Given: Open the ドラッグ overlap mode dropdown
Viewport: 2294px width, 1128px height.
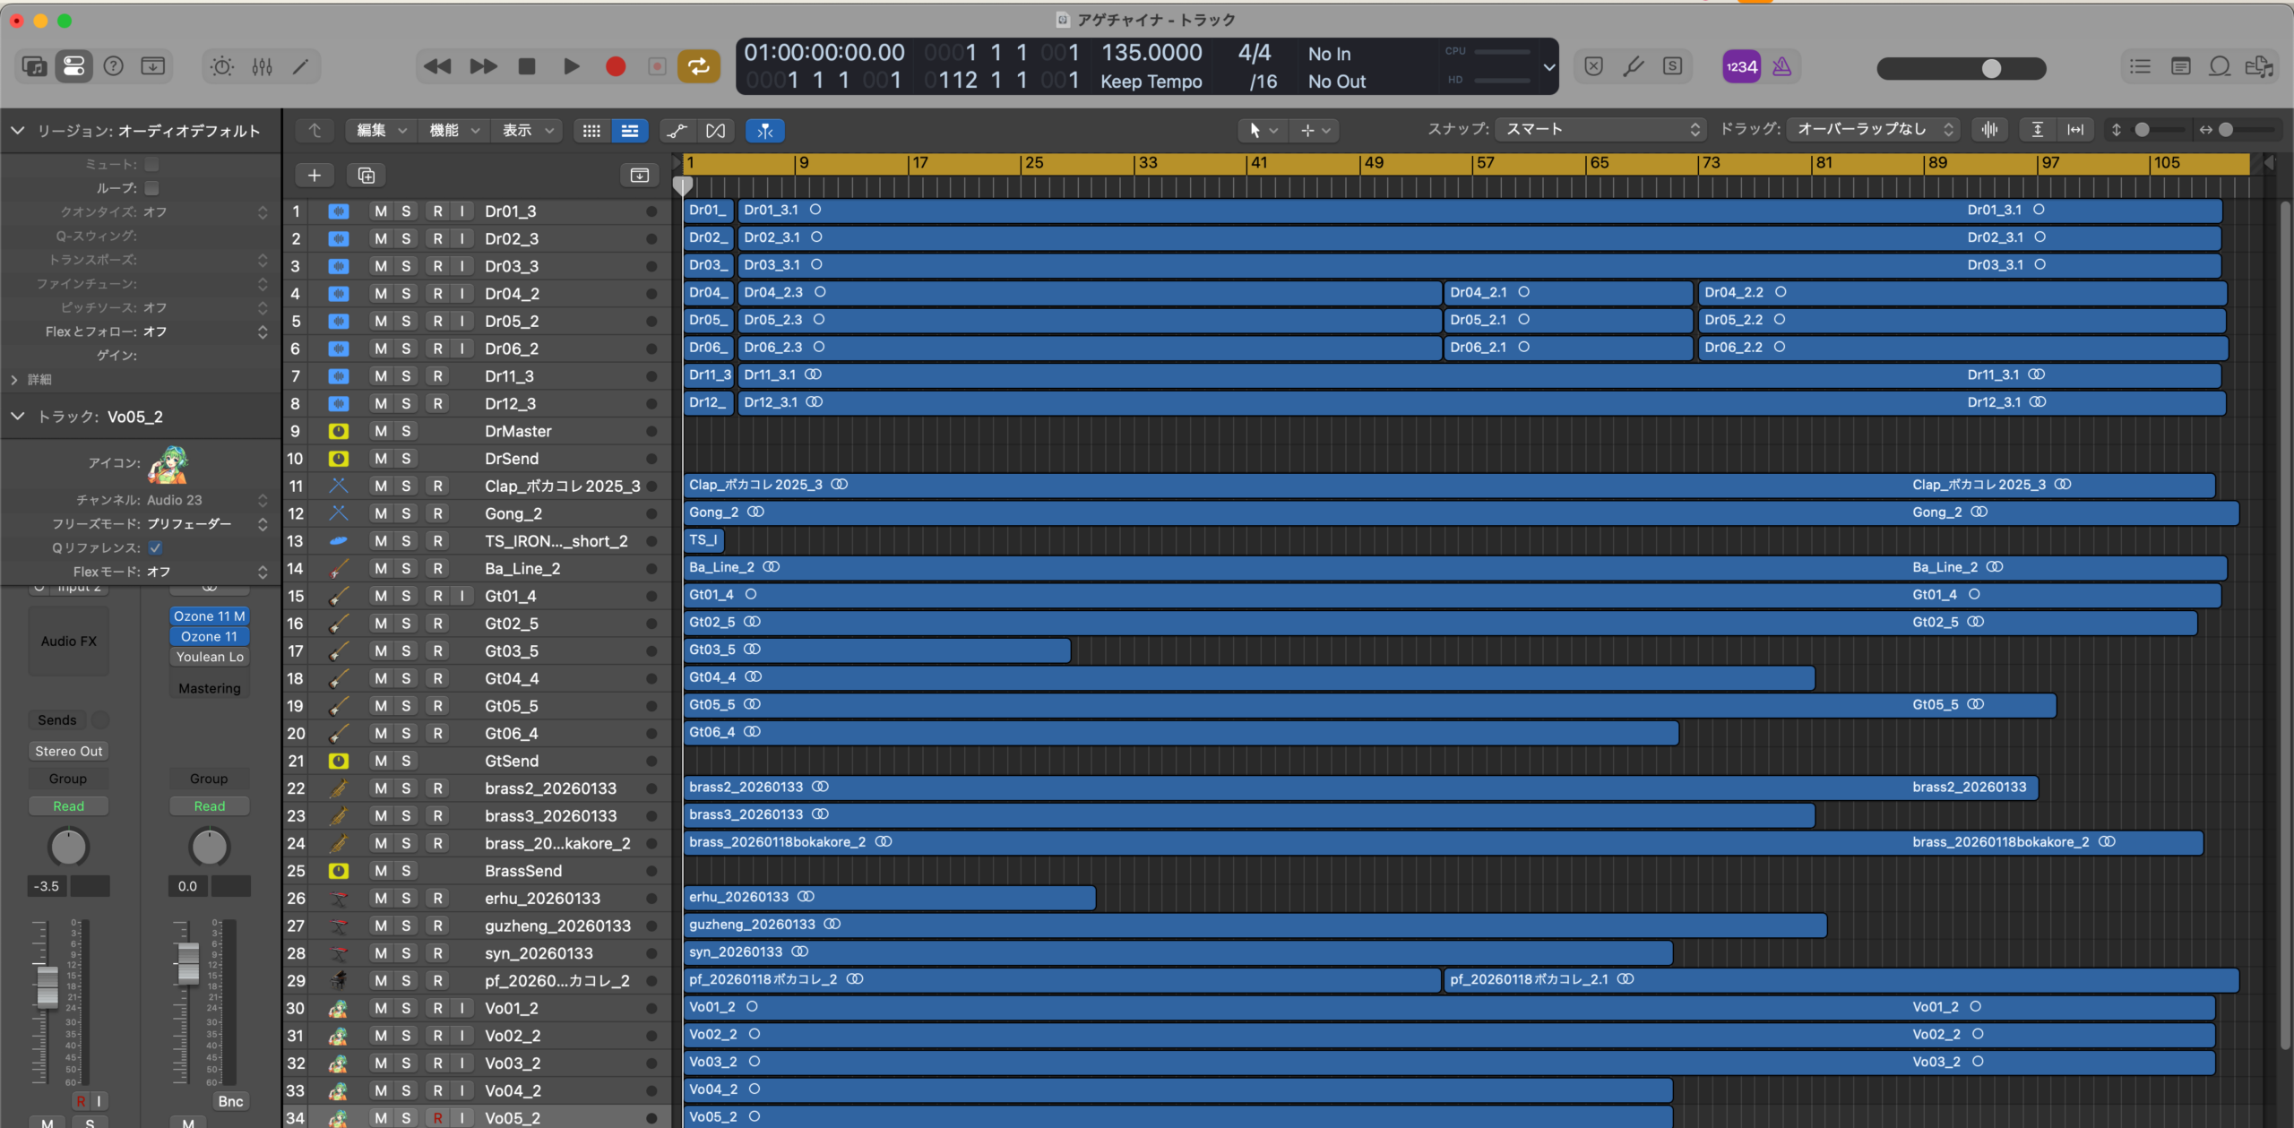Looking at the screenshot, I should click(1873, 128).
